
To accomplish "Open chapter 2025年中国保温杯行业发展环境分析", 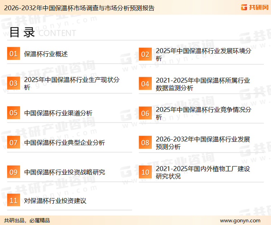I will point(203,55).
